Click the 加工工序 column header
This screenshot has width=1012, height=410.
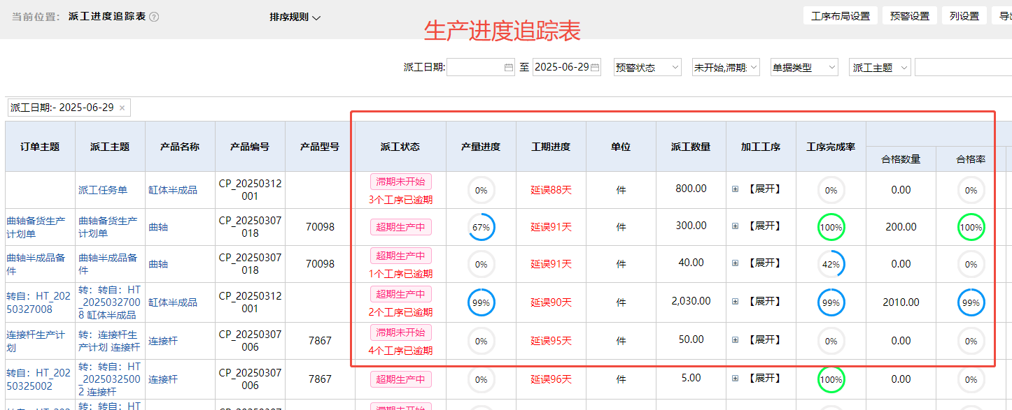761,147
